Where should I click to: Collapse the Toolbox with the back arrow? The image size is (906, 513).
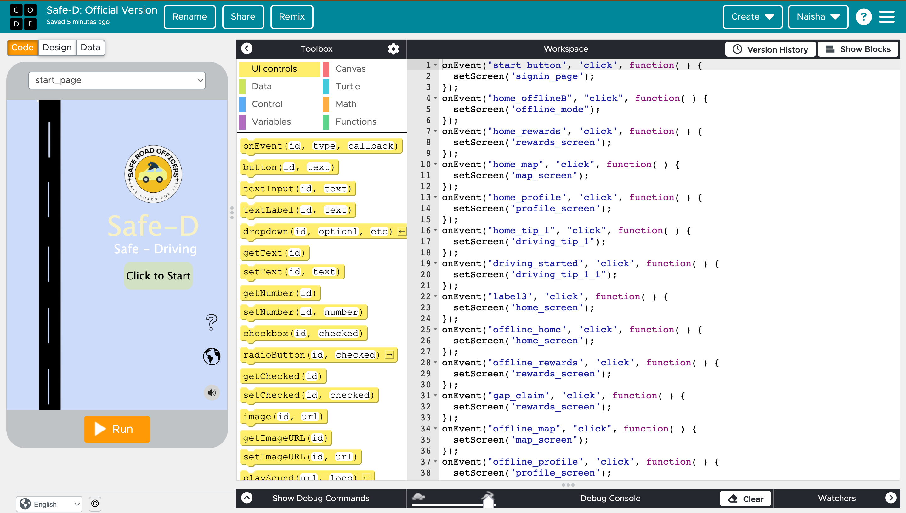(x=247, y=48)
